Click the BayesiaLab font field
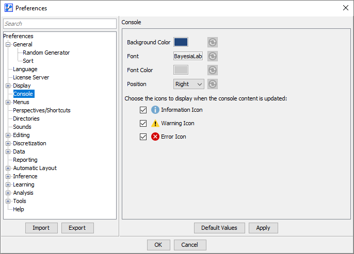 [188, 56]
